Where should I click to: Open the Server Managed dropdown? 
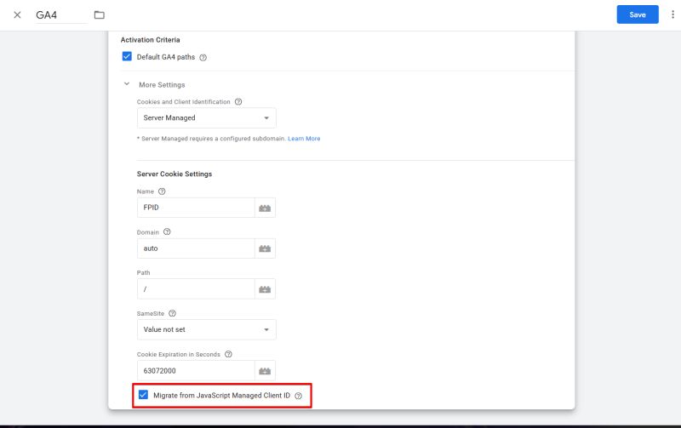coord(206,117)
